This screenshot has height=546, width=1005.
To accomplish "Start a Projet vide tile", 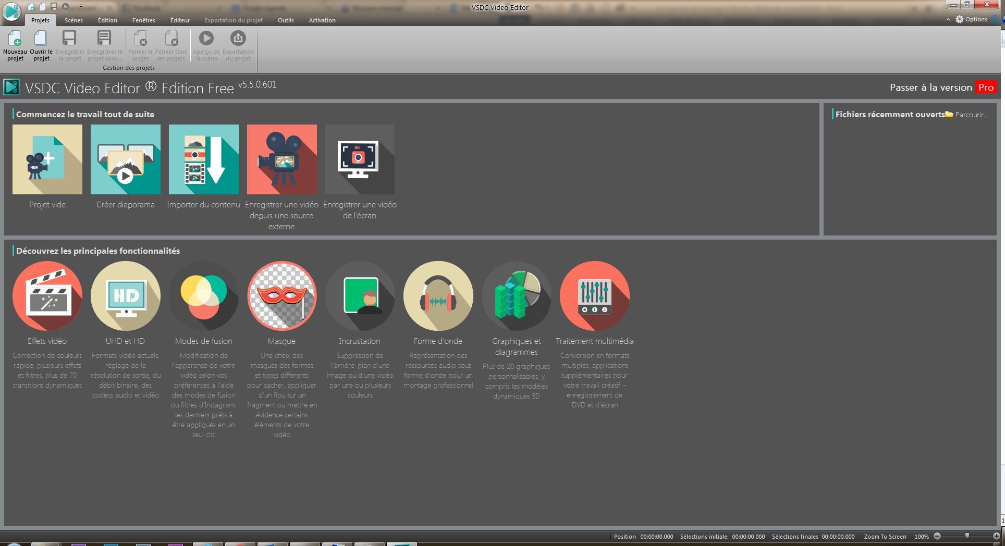I will pos(47,159).
